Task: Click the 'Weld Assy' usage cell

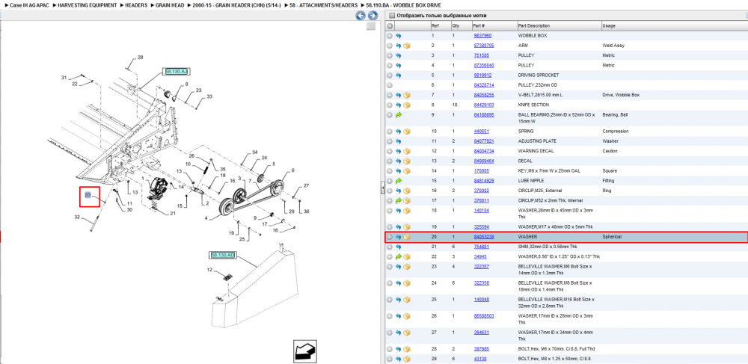Action: pyautogui.click(x=613, y=46)
